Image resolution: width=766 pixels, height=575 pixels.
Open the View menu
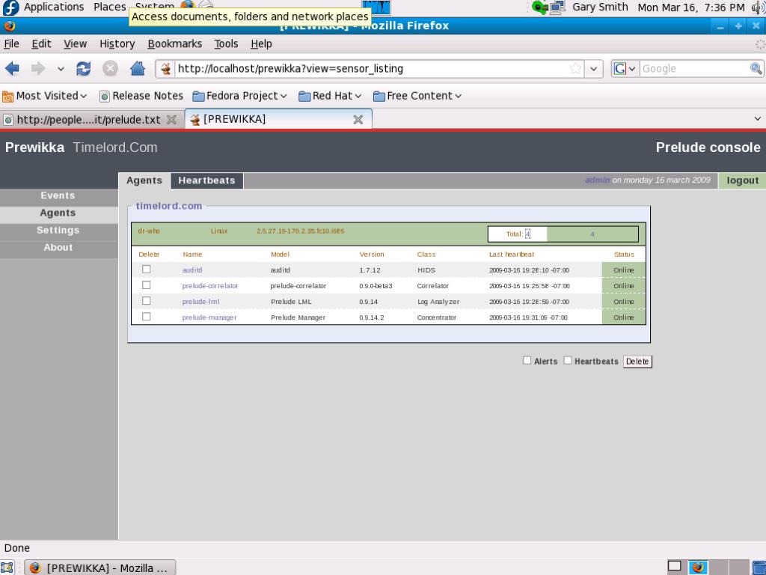[x=76, y=44]
